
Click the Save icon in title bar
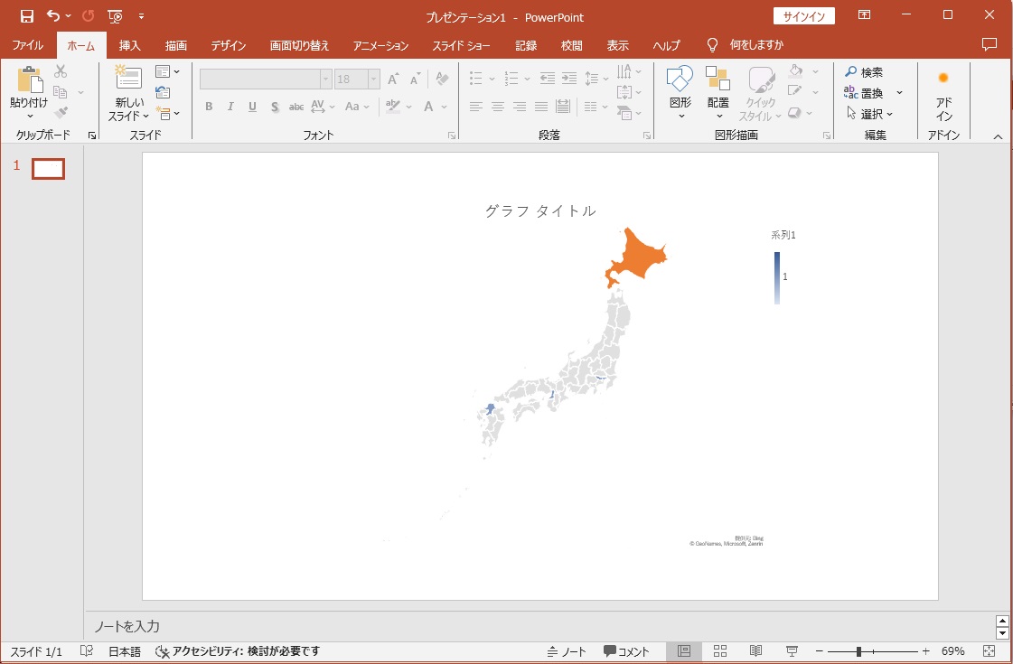27,15
